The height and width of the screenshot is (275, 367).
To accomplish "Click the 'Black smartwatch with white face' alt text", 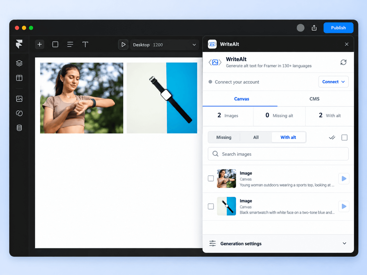I will pos(287,212).
